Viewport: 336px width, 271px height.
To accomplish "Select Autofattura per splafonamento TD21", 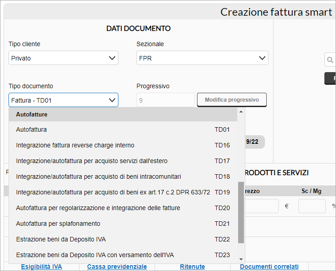I will pos(123,224).
